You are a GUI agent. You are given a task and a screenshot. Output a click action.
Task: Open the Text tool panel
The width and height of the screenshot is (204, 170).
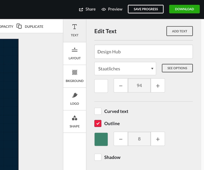(74, 30)
